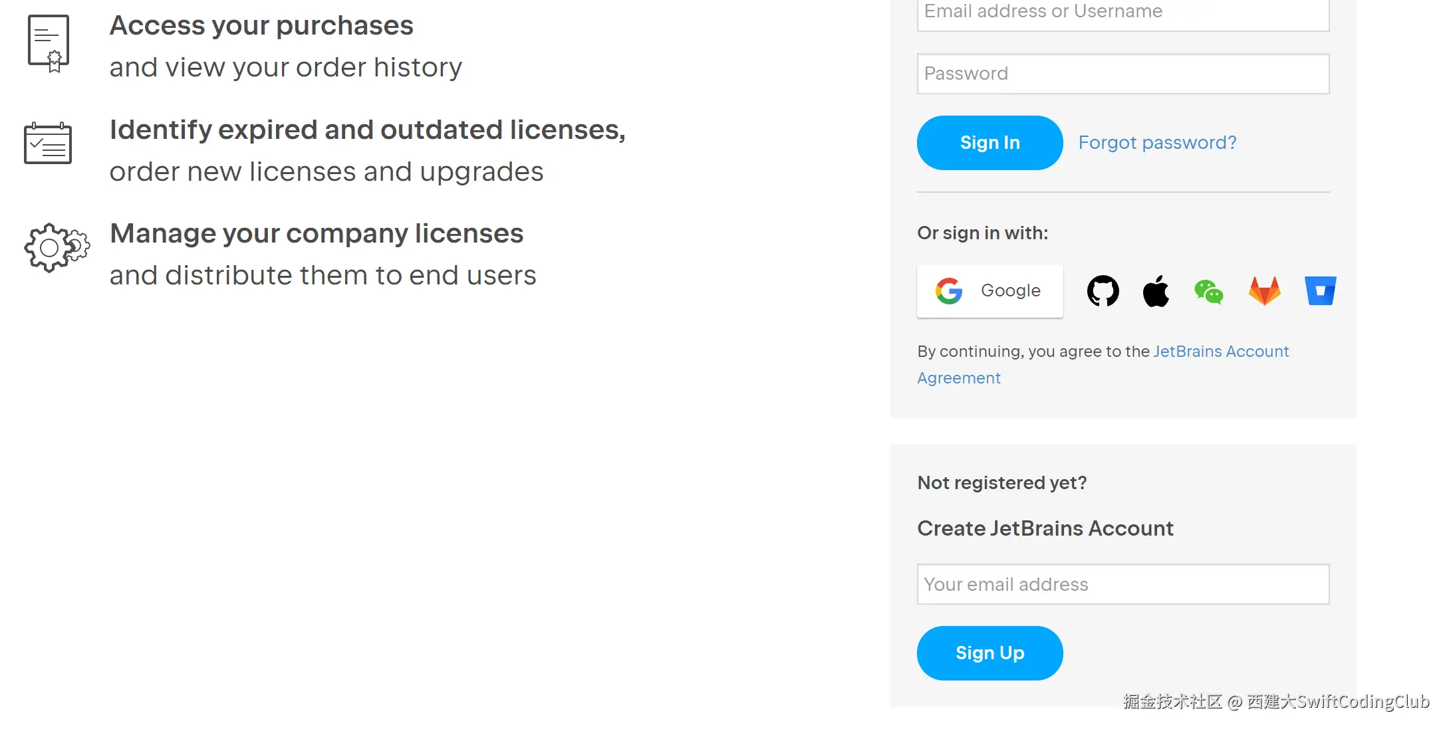Click the Manage your company licenses heading
The image size is (1449, 731).
pyautogui.click(x=317, y=233)
